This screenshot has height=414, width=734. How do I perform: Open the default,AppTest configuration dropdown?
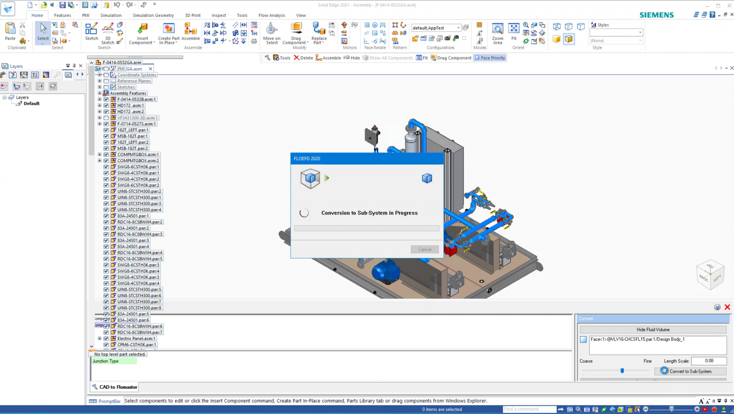tap(459, 28)
